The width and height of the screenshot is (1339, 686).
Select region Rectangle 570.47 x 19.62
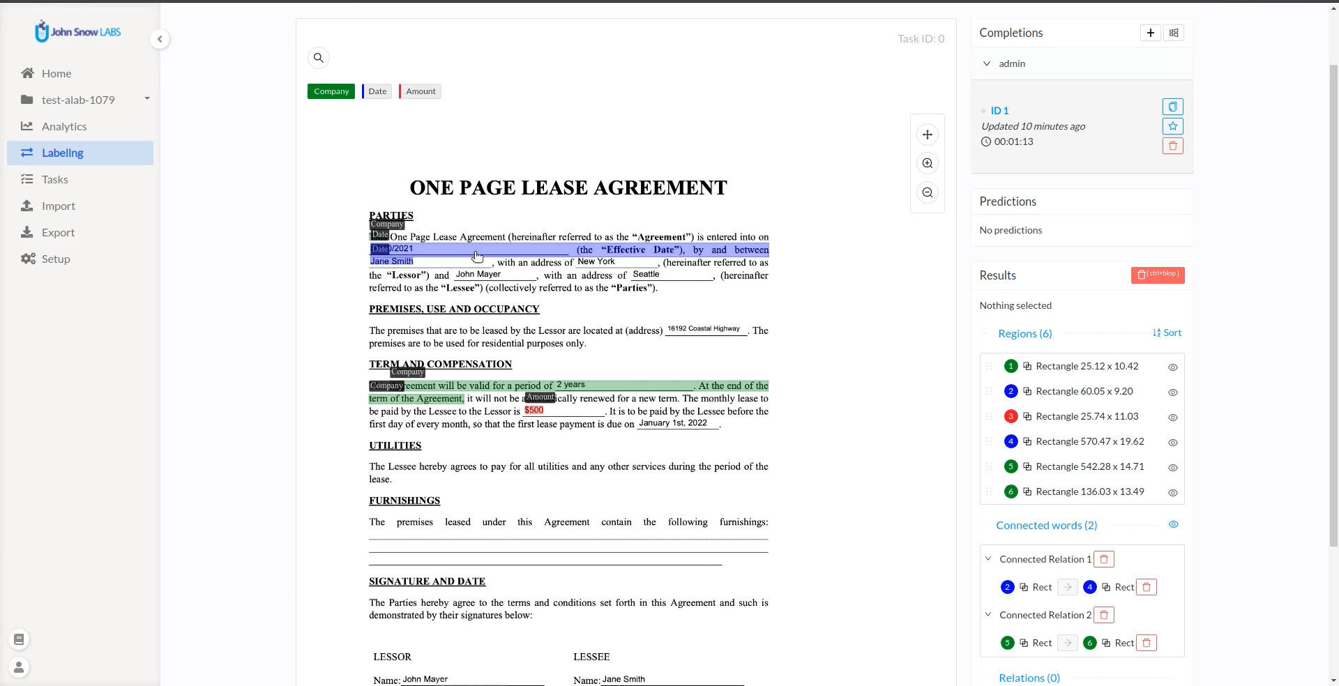pyautogui.click(x=1082, y=441)
